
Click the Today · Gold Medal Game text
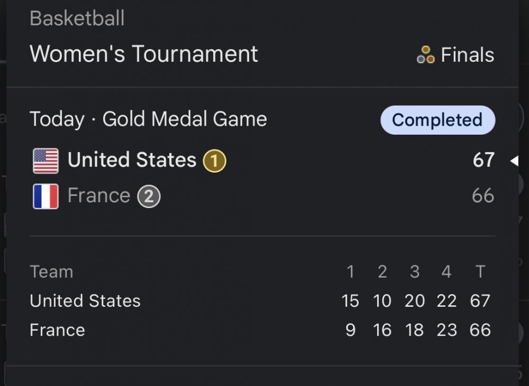pos(148,119)
